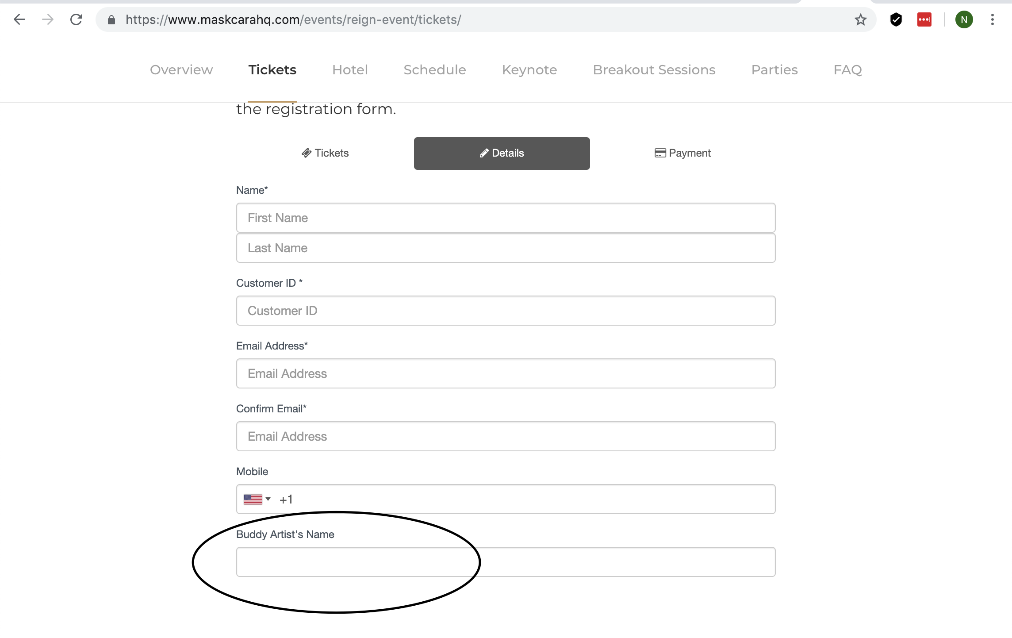Select the Details step tab
The image size is (1012, 638).
[502, 153]
